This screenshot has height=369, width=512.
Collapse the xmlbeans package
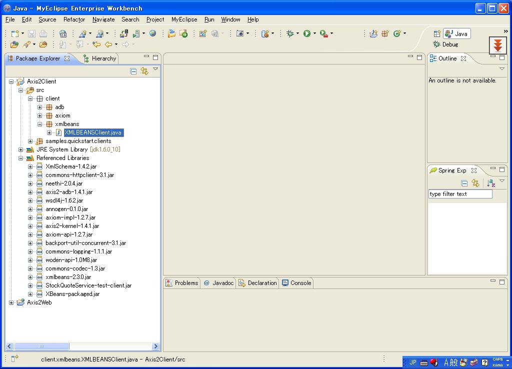click(39, 124)
